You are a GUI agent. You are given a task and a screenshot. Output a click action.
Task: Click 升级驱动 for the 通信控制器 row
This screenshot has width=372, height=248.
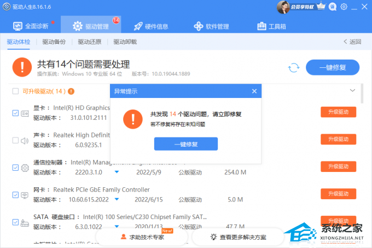click(x=338, y=166)
